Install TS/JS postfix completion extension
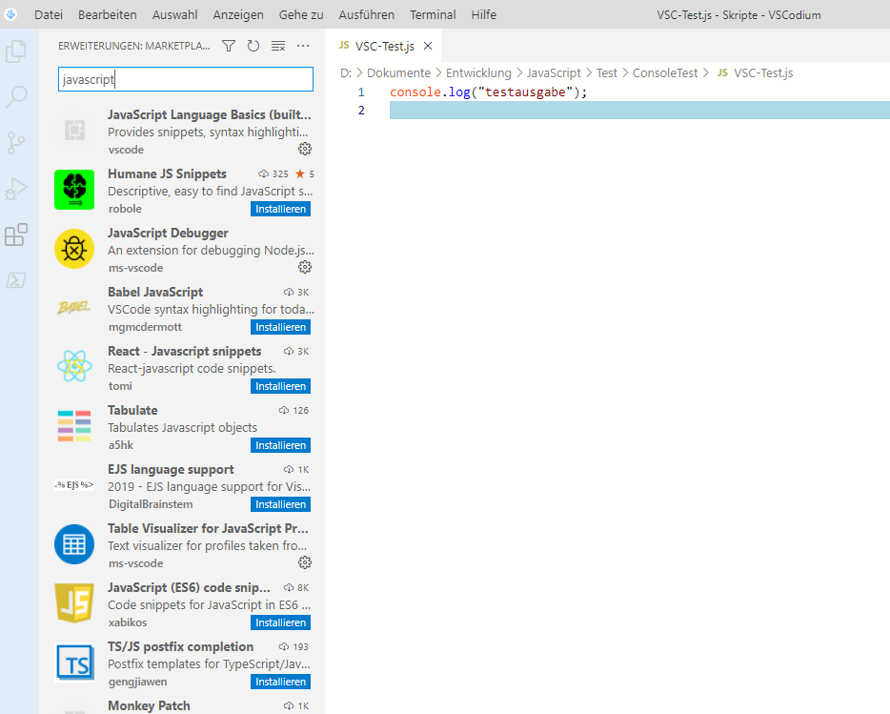The image size is (890, 714). 280,681
